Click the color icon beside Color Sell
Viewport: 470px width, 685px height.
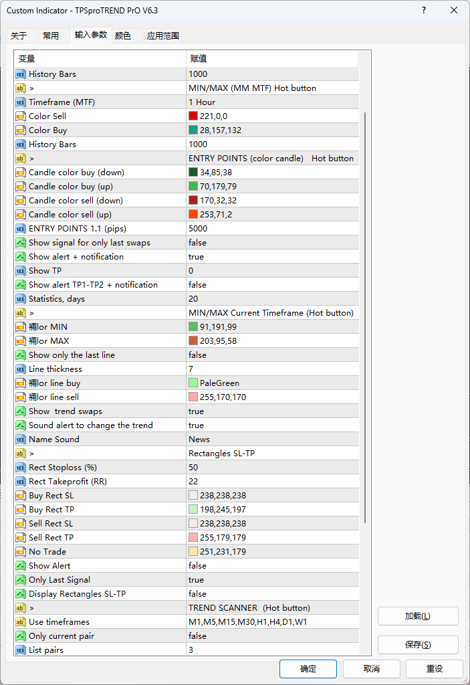(21, 116)
